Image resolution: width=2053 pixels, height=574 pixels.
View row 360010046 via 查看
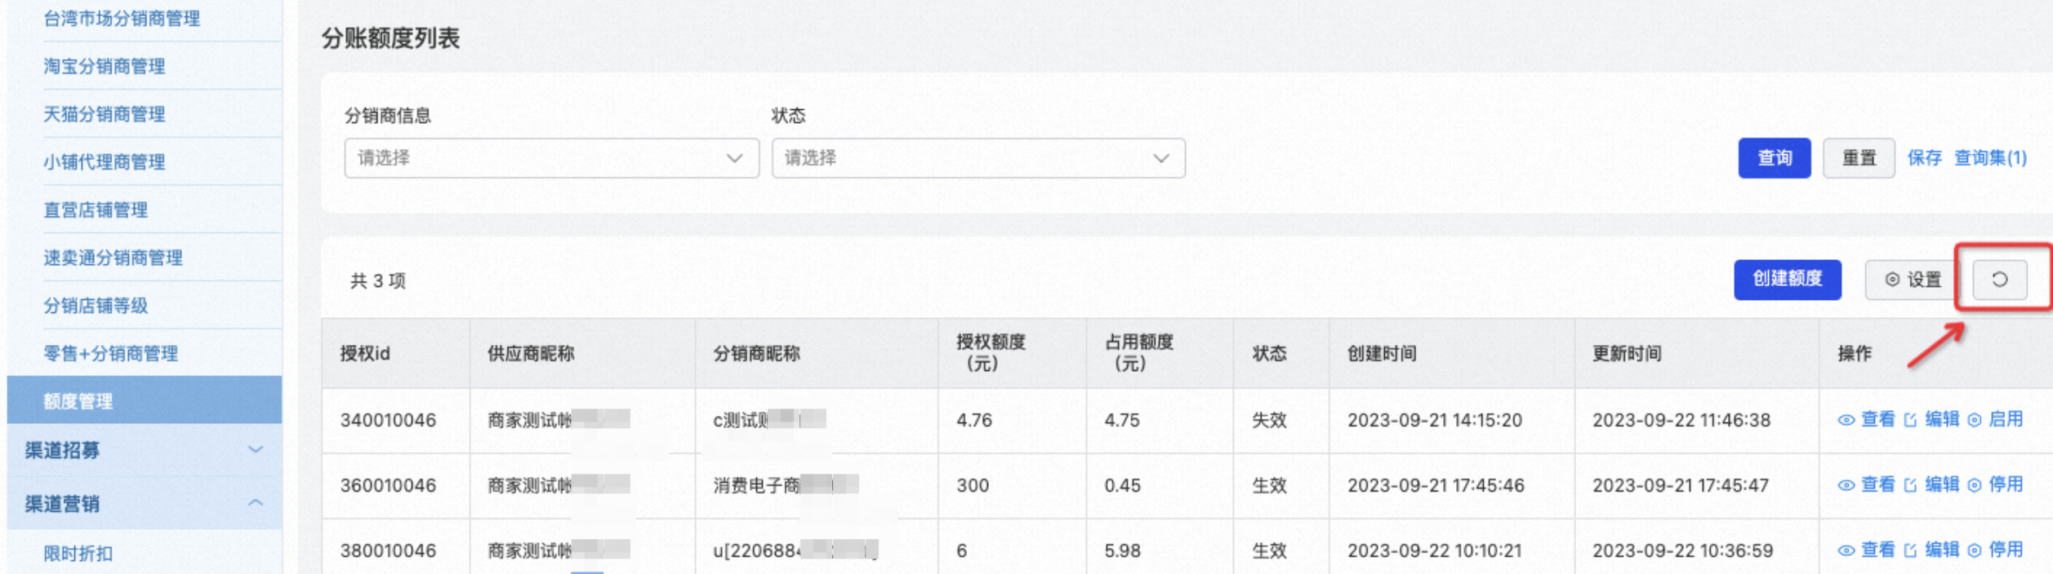tap(1866, 485)
